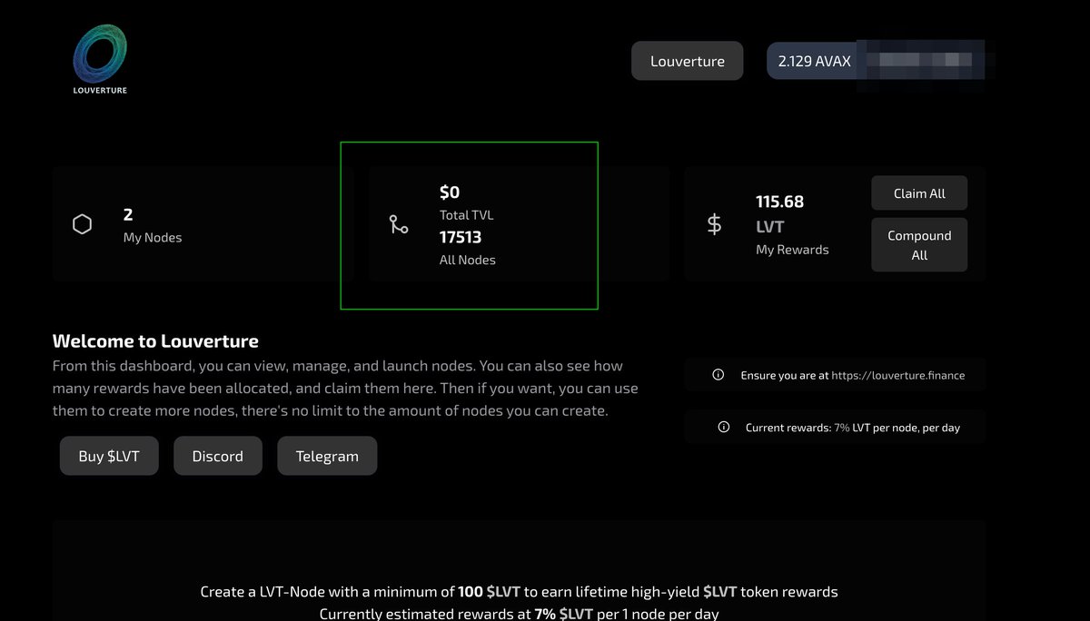Click the All Nodes label
The height and width of the screenshot is (621, 1090).
[x=468, y=260]
